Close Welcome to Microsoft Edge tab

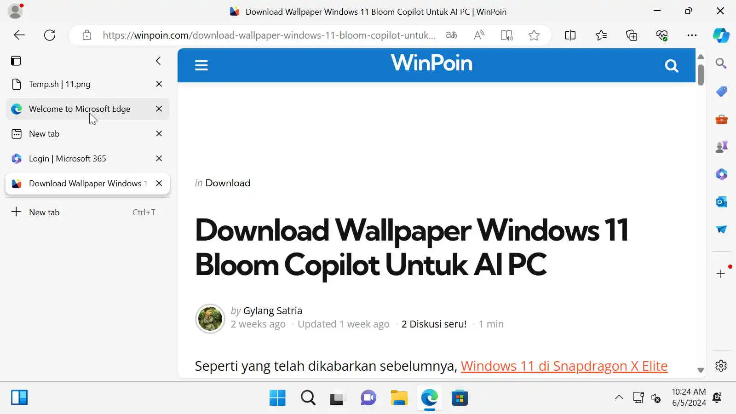(159, 109)
